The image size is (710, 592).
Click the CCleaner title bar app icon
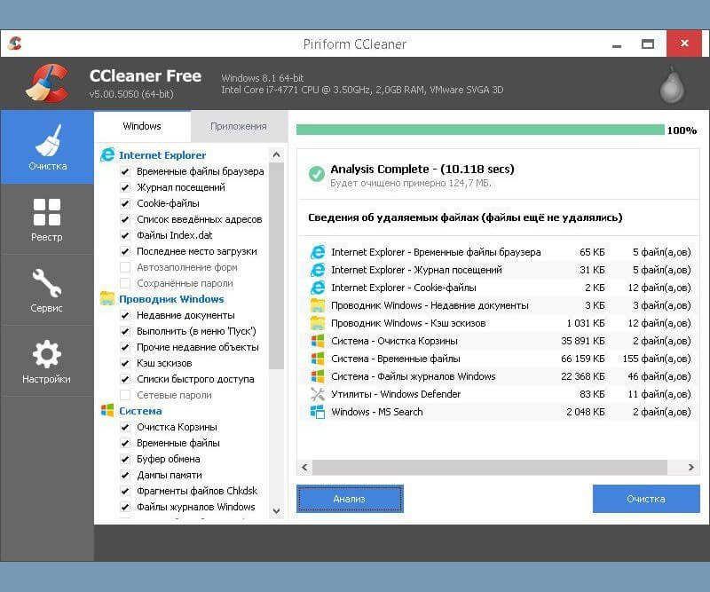coord(14,43)
